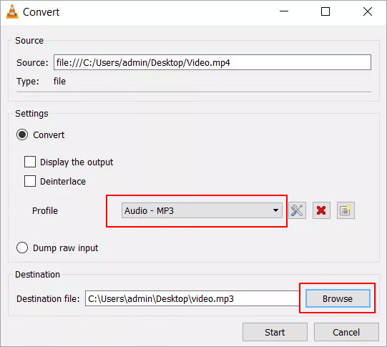The width and height of the screenshot is (387, 347).
Task: Open the edit selected profile wrench icon
Action: pos(297,210)
